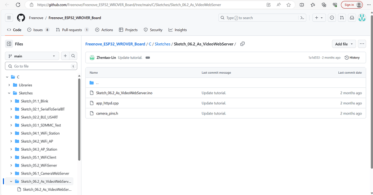Open the Add file dropdown
This screenshot has width=373, height=195.
(344, 44)
